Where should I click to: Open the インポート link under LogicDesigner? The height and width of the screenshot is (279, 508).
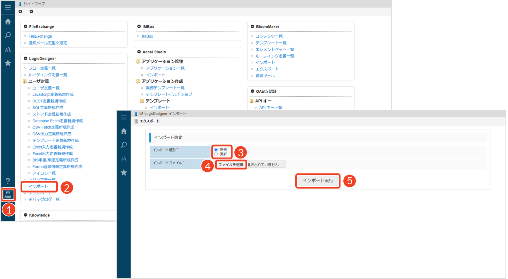pyautogui.click(x=38, y=187)
